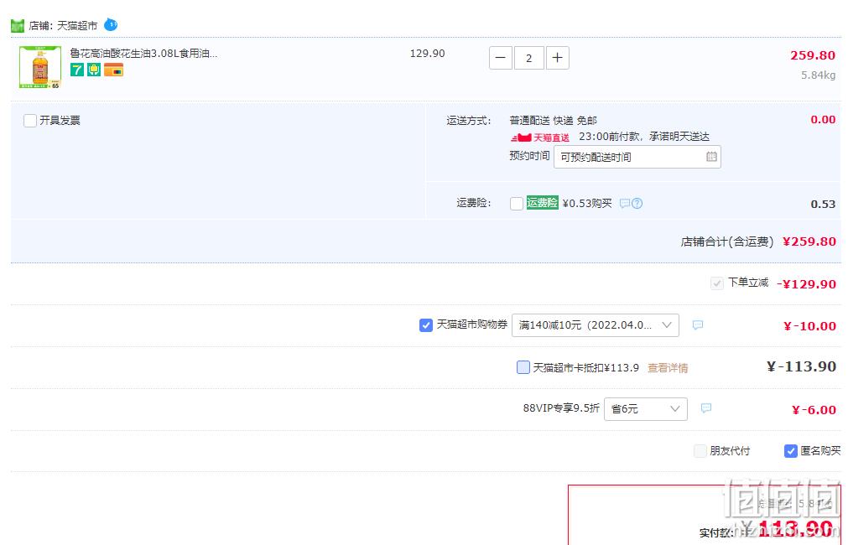
Task: Expand the 省6元 88VIP discount dropdown
Action: tap(646, 409)
